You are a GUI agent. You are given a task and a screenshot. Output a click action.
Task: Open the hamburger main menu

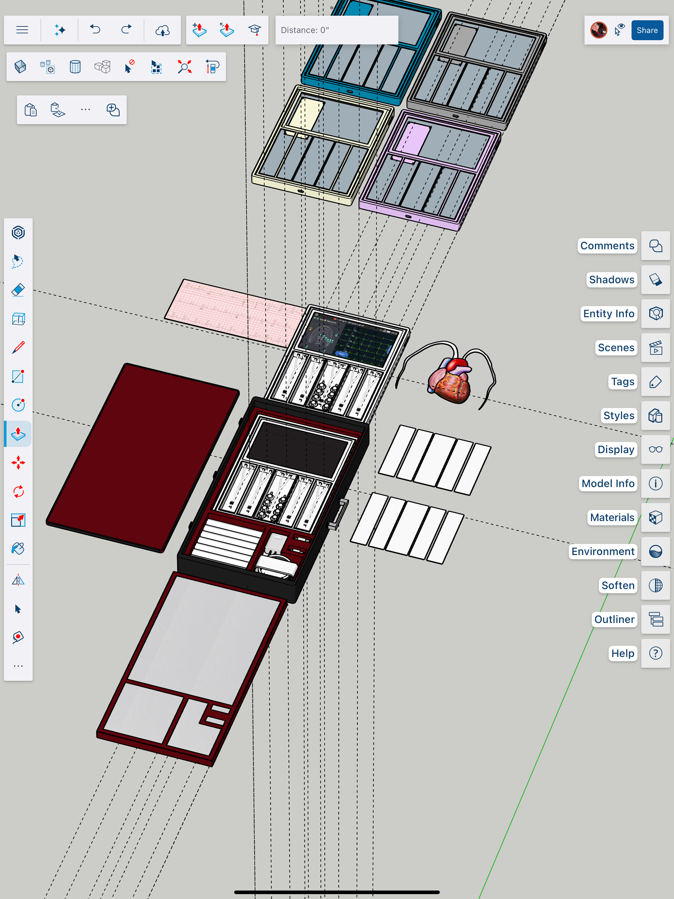point(22,29)
